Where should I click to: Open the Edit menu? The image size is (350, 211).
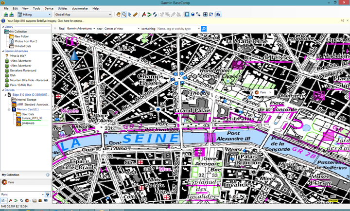(15, 8)
